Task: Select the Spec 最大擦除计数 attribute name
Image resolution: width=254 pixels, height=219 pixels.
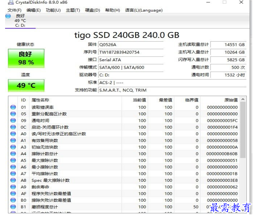Action: (x=51, y=180)
